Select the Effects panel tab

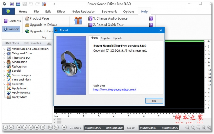[12, 43]
